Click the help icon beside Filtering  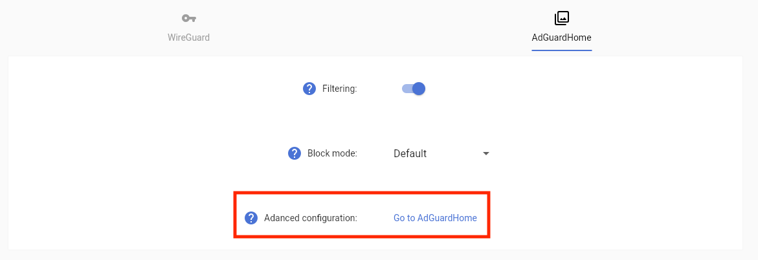(x=309, y=89)
